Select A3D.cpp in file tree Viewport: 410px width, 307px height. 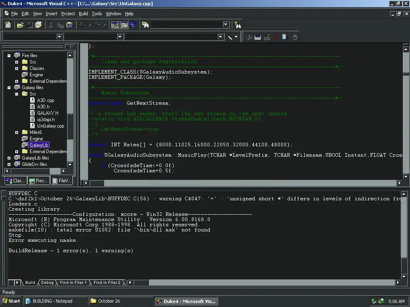click(46, 100)
